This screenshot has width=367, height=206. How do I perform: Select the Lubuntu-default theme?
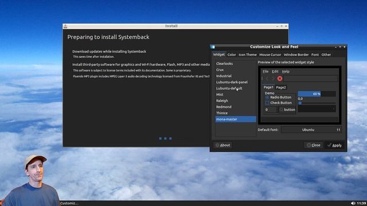[x=236, y=88]
